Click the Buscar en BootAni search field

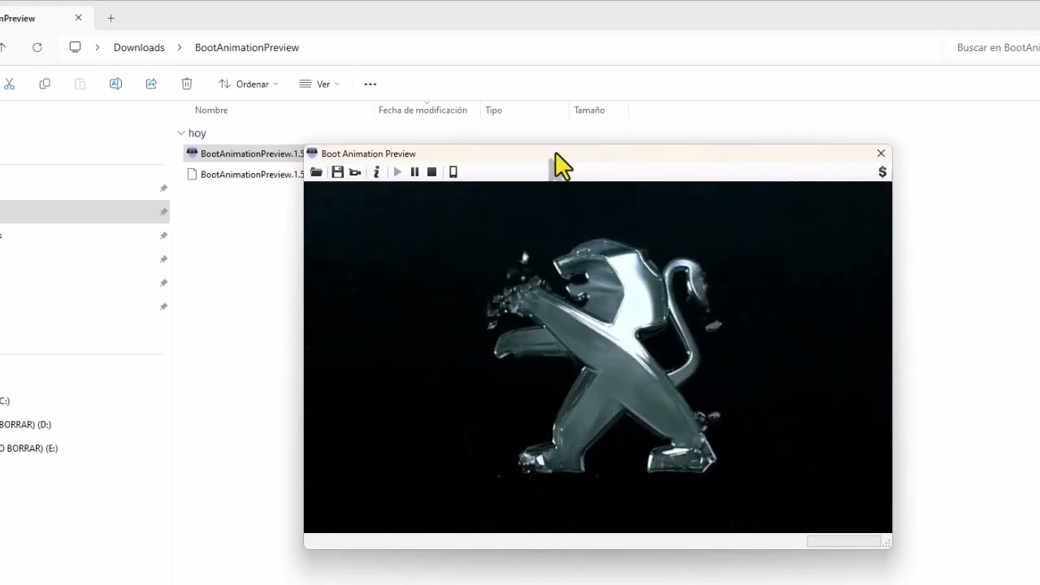tap(993, 47)
